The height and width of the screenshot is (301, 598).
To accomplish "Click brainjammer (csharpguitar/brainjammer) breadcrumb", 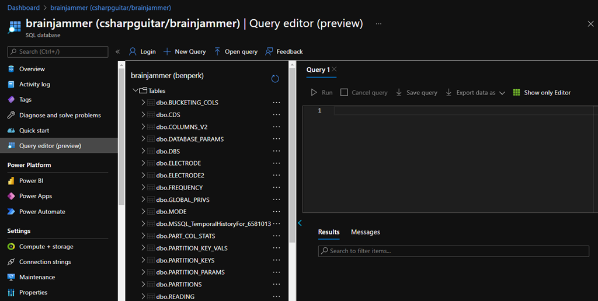I will click(110, 8).
